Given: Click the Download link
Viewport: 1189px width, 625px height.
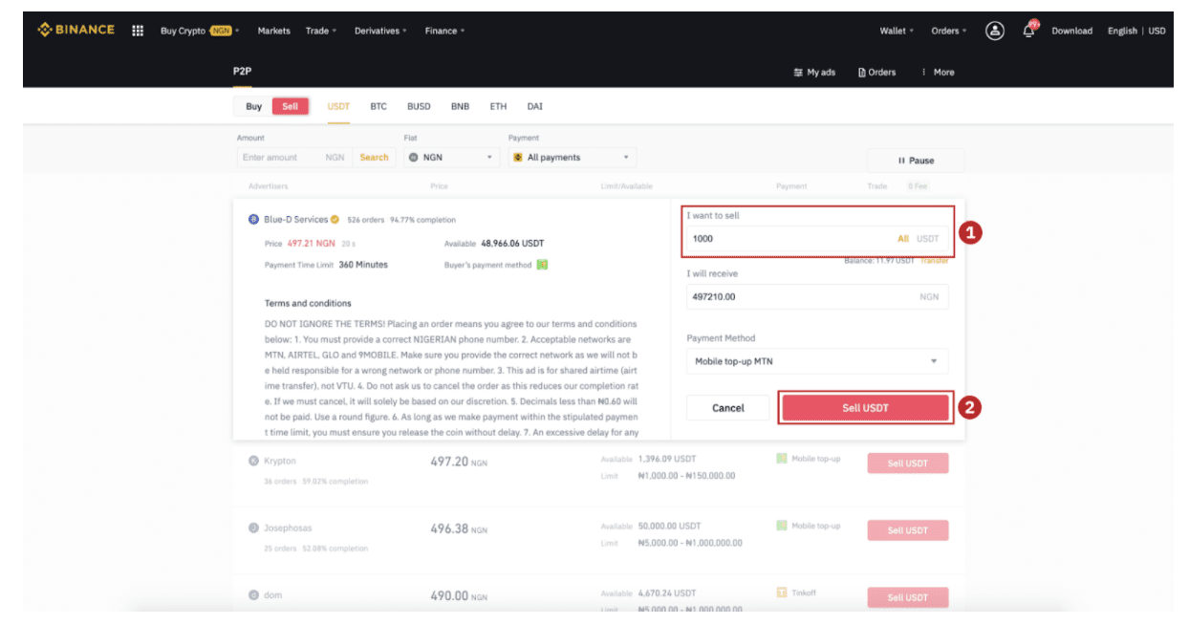Looking at the screenshot, I should tap(1071, 31).
